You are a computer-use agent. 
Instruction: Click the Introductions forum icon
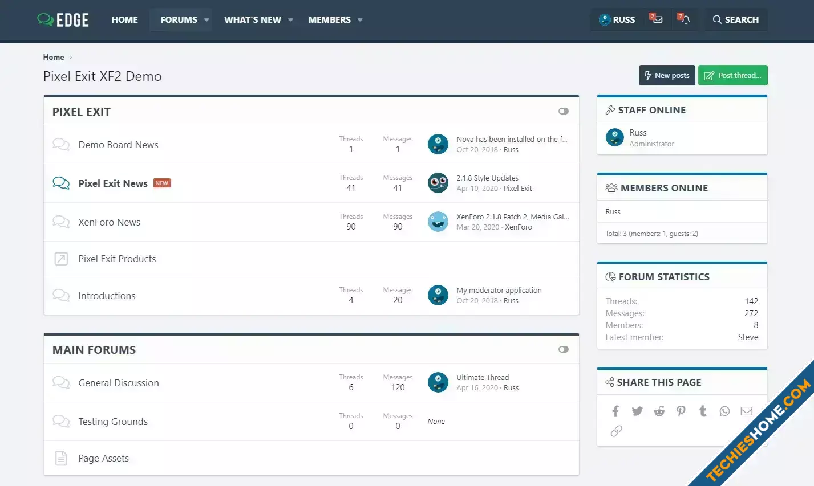(61, 295)
